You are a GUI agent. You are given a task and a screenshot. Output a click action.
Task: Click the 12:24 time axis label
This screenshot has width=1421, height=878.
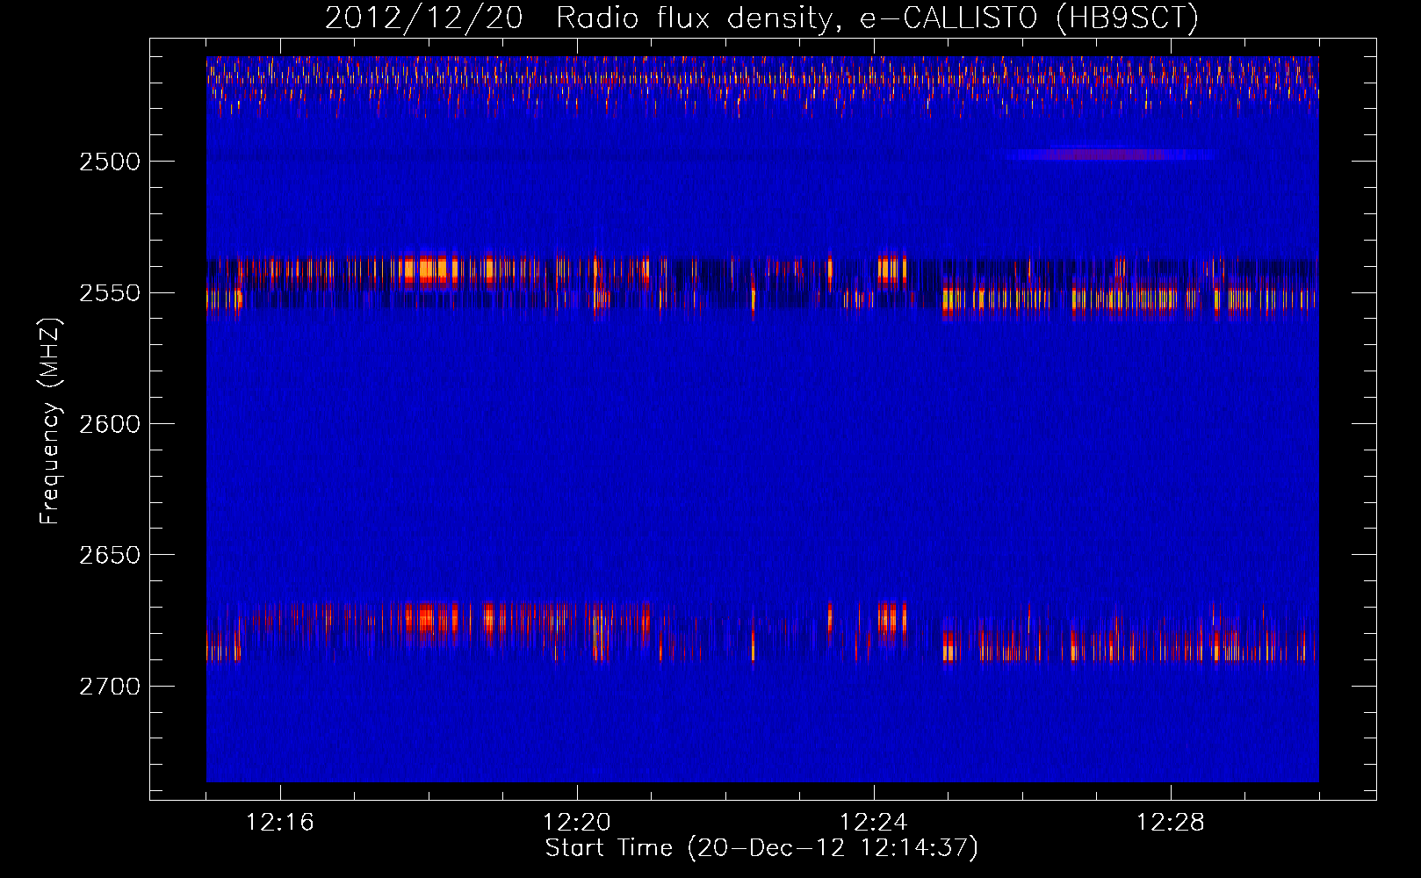(x=874, y=823)
